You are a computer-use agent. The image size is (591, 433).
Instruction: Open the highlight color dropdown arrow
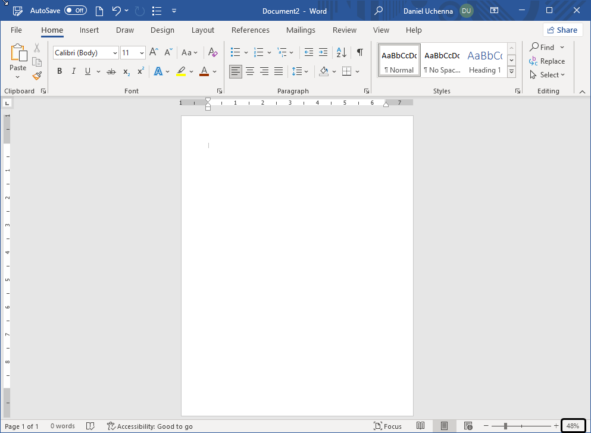point(191,71)
